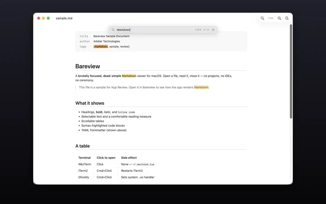Click Cmd+Click in the iTerm2 row

pos(104,171)
